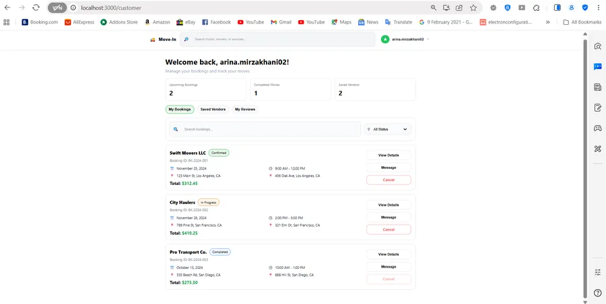The height and width of the screenshot is (304, 606).
Task: Click the VPN badge in address bar
Action: click(x=57, y=7)
